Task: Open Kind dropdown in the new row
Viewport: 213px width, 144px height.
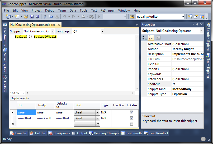Action: [x=98, y=124]
